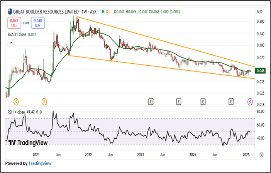
Task: Collapse the indicator legend chevron
Action: pos(11,43)
